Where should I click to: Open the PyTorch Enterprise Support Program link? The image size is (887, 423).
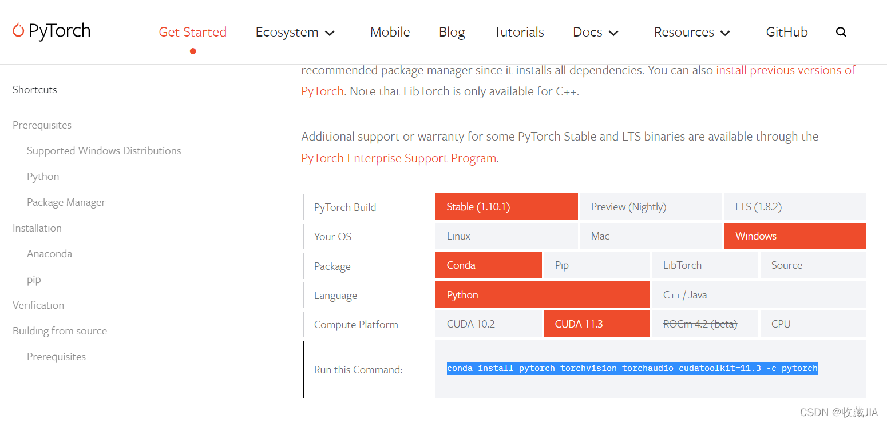(399, 158)
